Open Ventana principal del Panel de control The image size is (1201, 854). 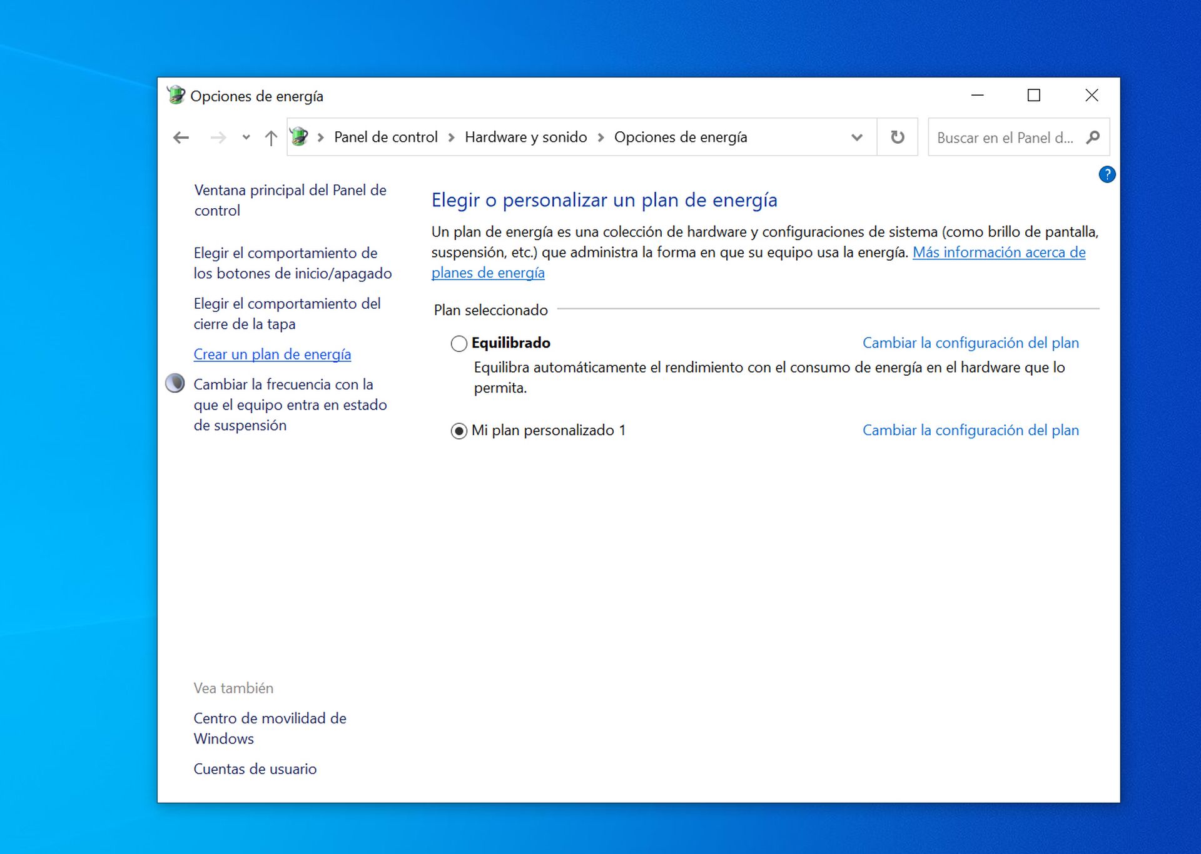290,200
